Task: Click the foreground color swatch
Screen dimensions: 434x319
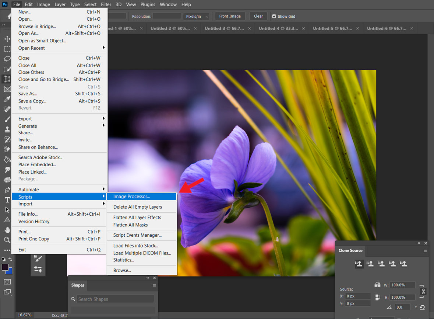Action: pos(5,267)
